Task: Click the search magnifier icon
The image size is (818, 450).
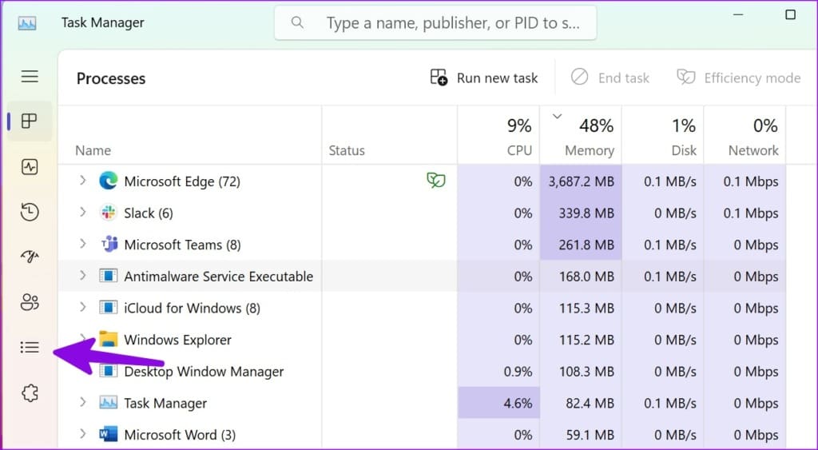Action: (297, 22)
